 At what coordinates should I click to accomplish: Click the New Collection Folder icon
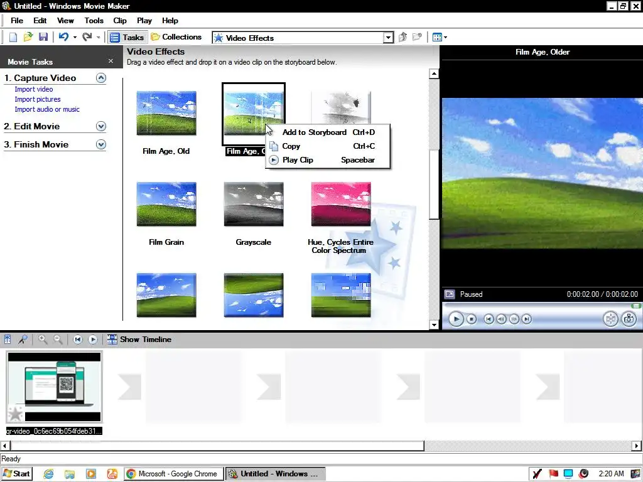(417, 37)
